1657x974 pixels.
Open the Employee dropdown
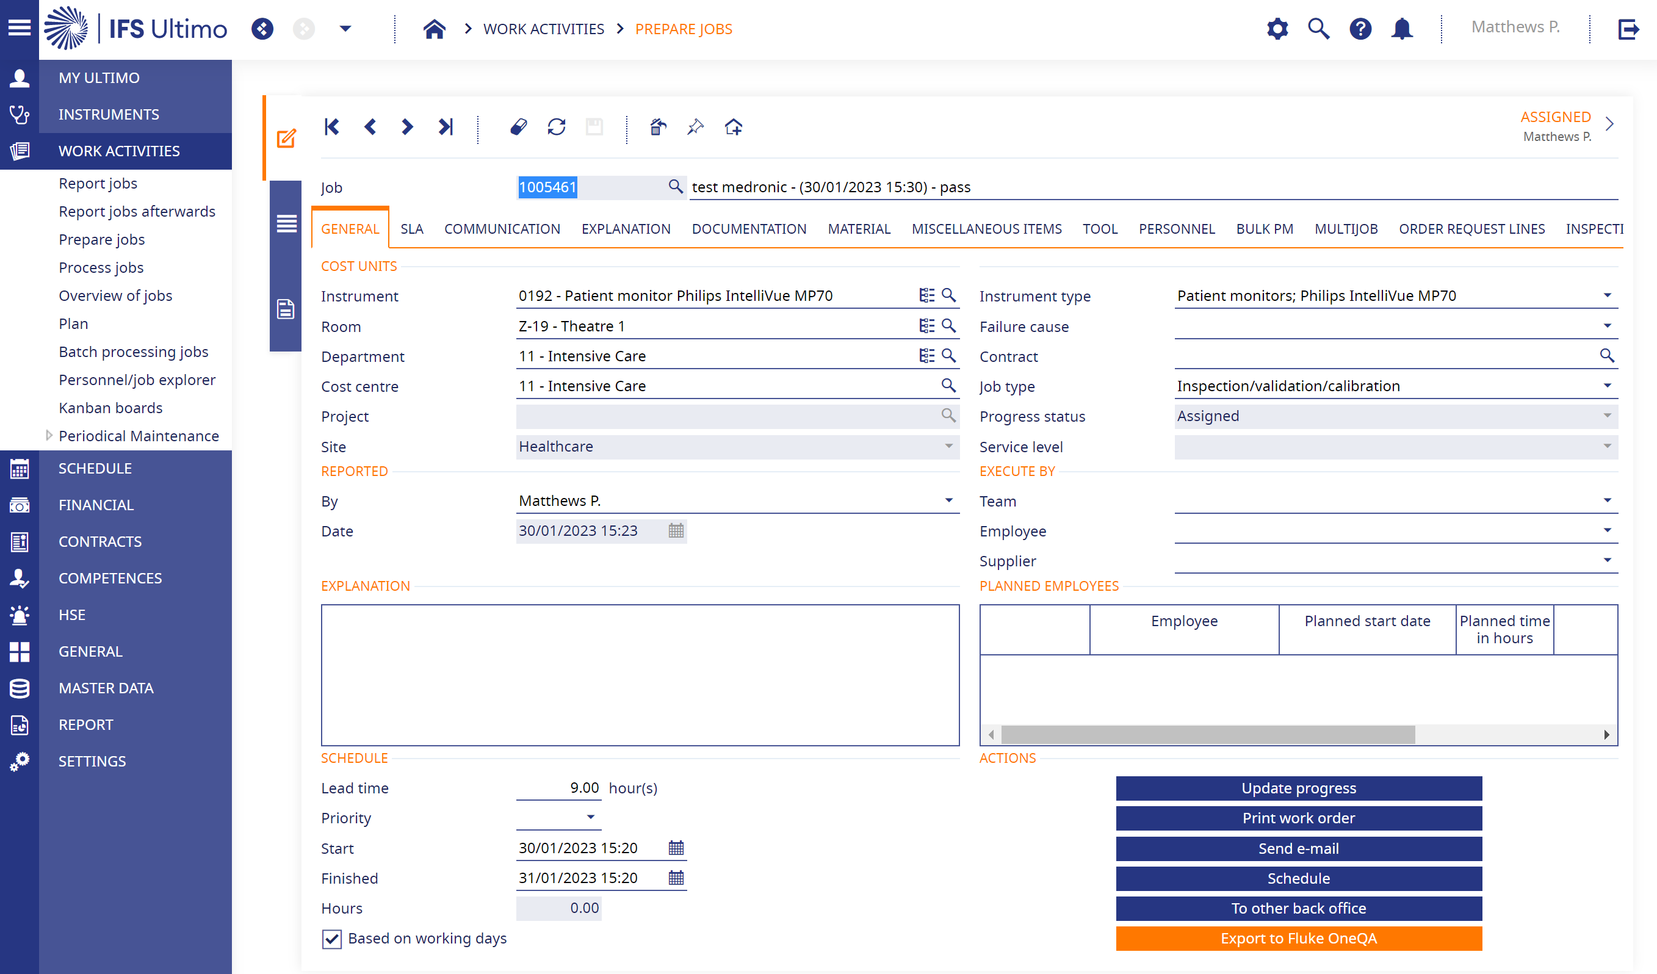tap(1607, 530)
